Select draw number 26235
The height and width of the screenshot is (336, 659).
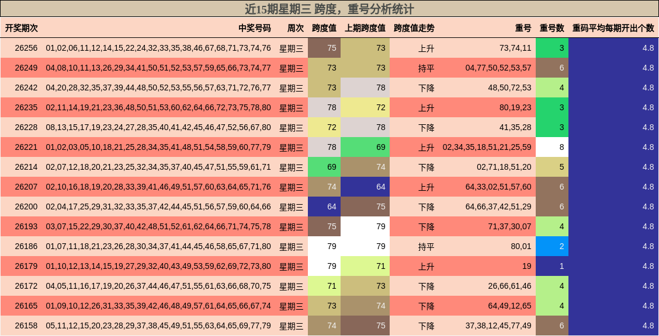(26, 107)
